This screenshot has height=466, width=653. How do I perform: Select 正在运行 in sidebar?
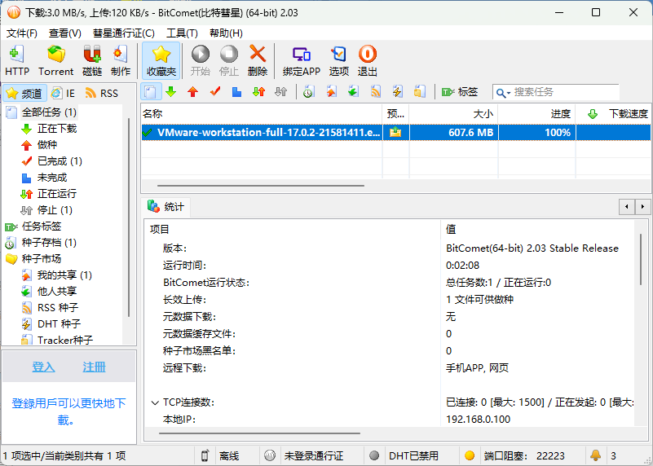coord(56,194)
